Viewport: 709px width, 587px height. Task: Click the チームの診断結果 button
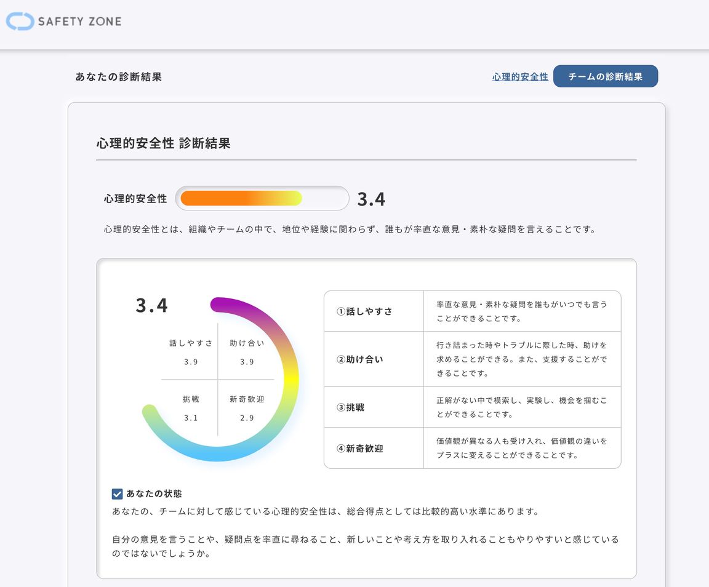click(x=606, y=76)
